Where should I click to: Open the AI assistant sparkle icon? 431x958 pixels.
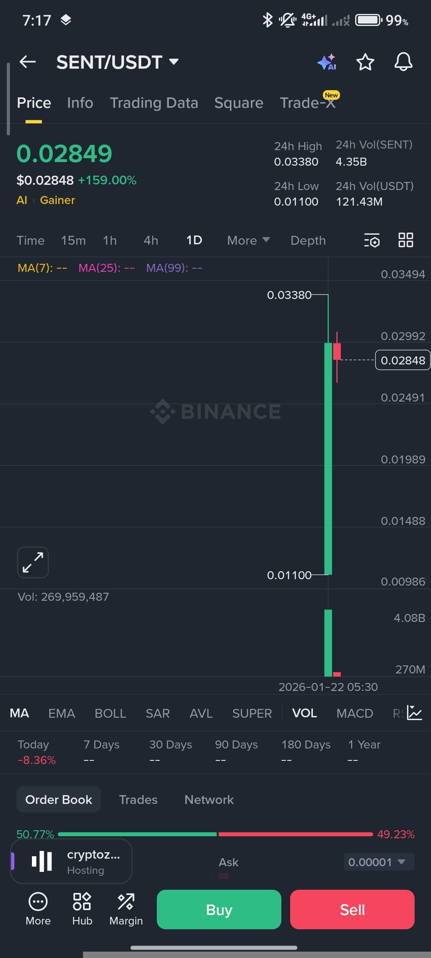click(327, 62)
